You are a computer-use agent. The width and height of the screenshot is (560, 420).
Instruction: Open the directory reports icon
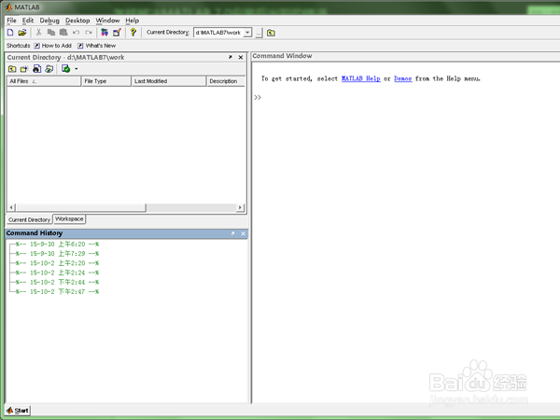(x=49, y=69)
